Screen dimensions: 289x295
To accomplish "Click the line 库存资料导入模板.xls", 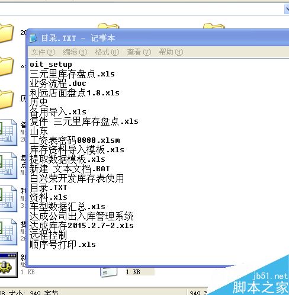I will 77,150.
